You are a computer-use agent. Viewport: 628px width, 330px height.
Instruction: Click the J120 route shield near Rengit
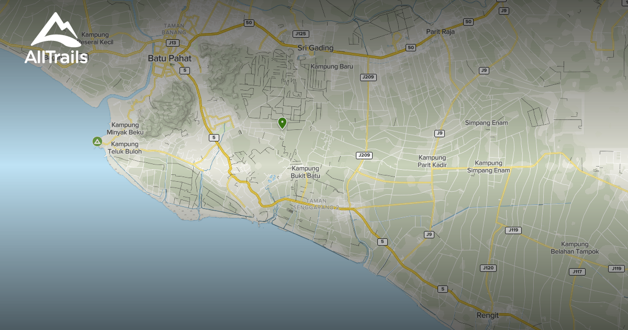(488, 269)
